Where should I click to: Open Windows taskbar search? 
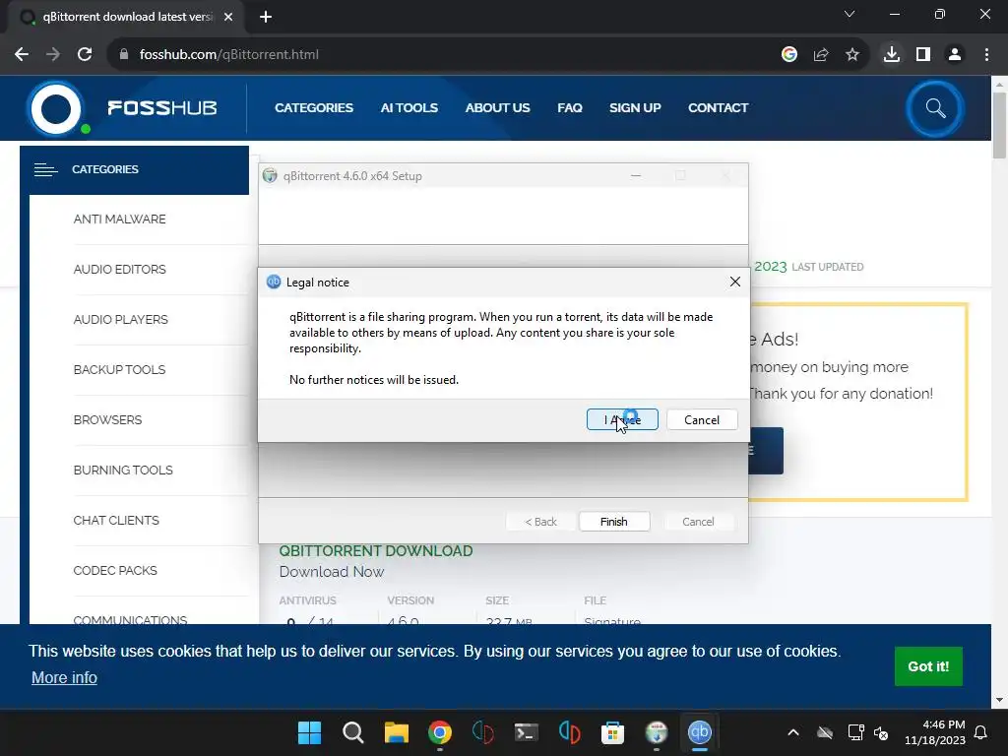tap(353, 732)
